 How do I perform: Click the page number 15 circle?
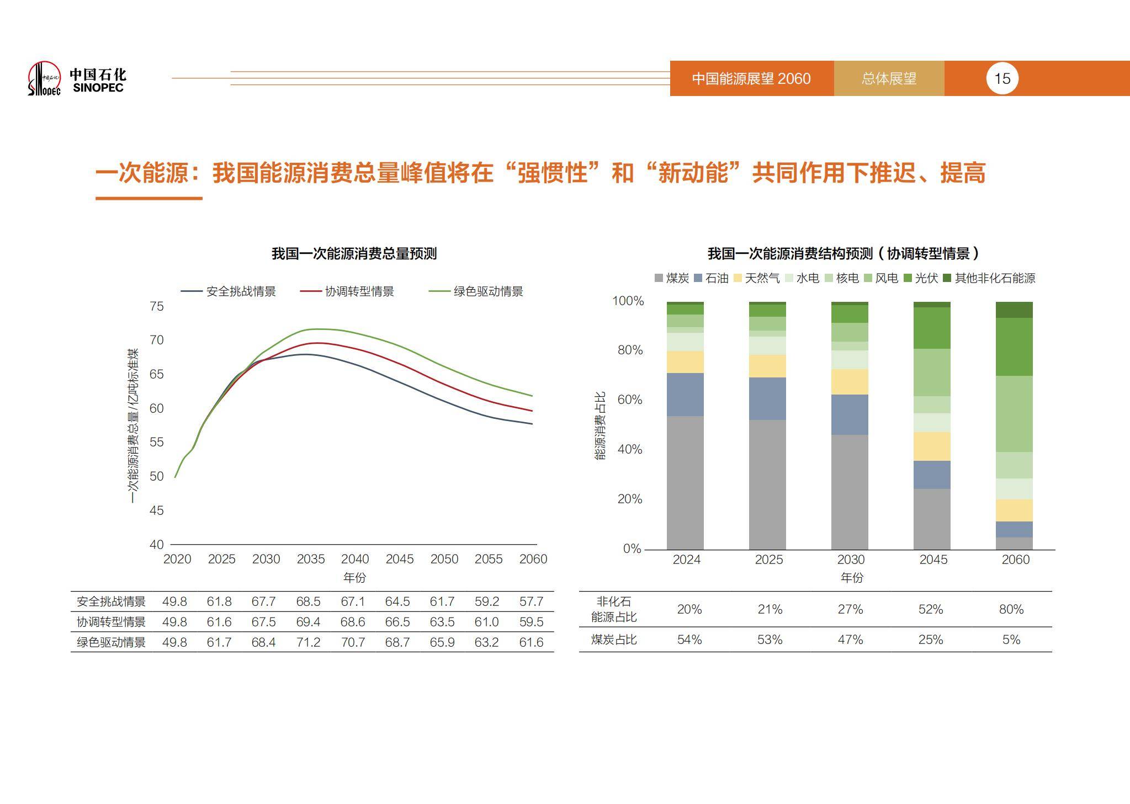[x=1002, y=79]
